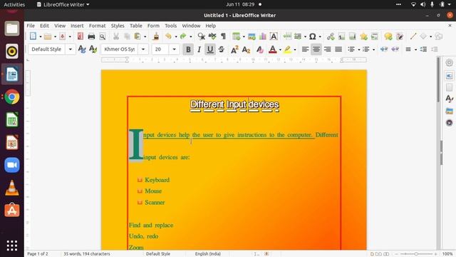Toggle Underline formatting

pos(210,49)
